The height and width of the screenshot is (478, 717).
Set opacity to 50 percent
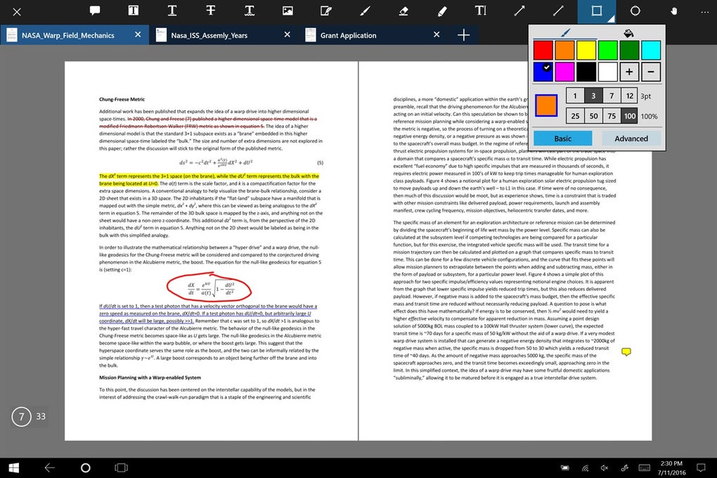tap(594, 116)
